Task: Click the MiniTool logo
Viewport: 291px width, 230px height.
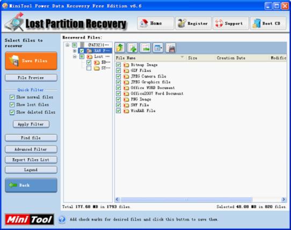Action: click(x=30, y=220)
